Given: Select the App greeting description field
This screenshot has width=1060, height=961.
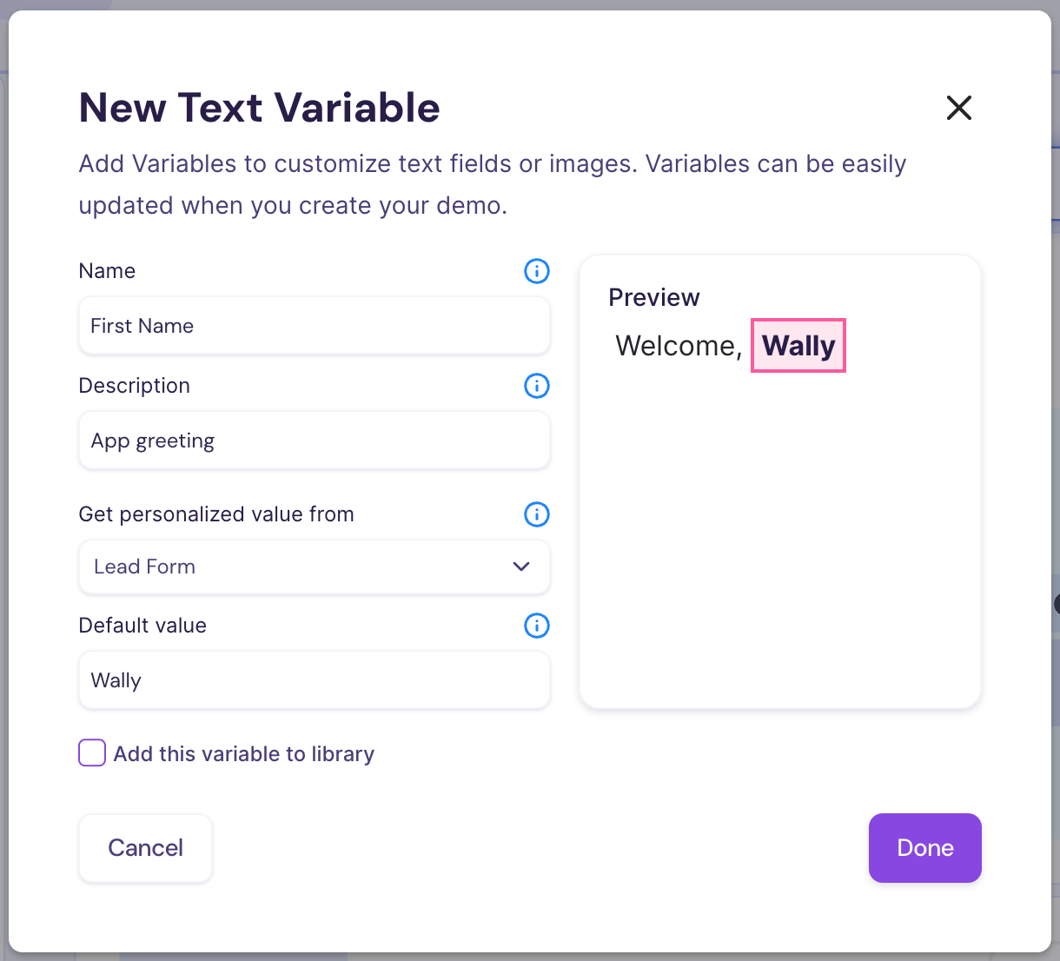Looking at the screenshot, I should click(x=314, y=441).
